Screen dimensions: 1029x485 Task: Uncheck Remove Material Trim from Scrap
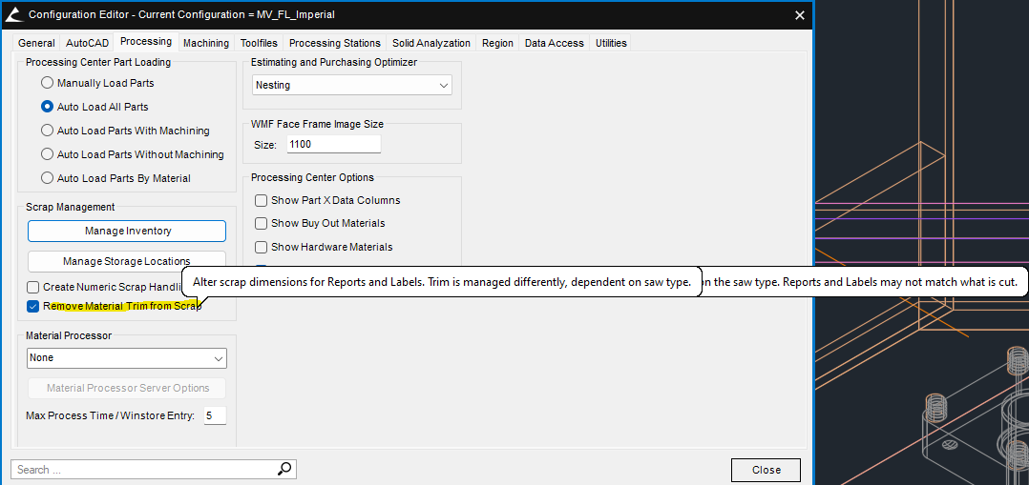point(33,306)
